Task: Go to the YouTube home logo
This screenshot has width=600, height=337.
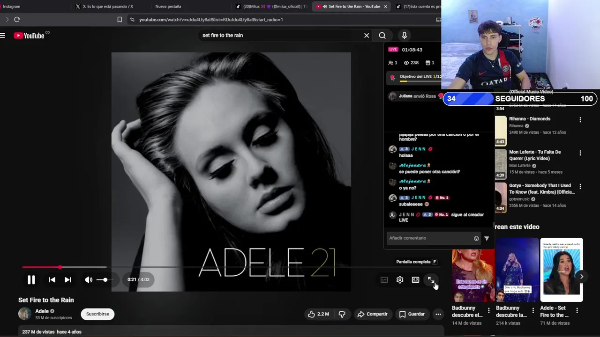Action: [x=30, y=36]
